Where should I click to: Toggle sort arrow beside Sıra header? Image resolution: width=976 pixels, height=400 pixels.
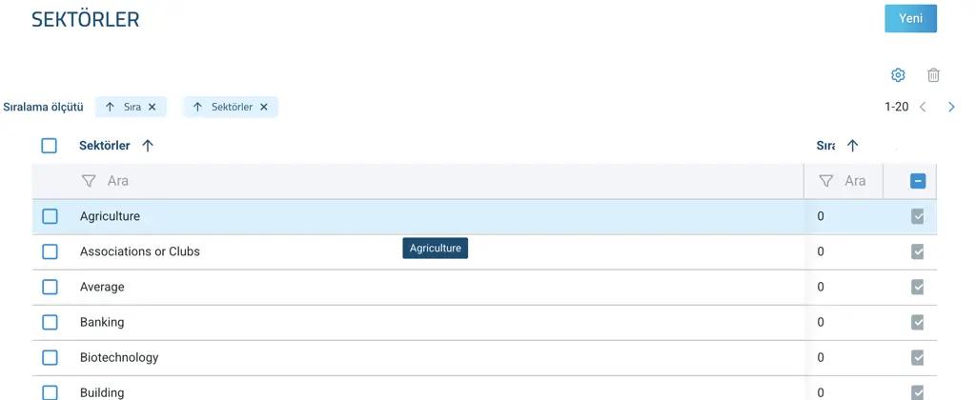(x=853, y=146)
